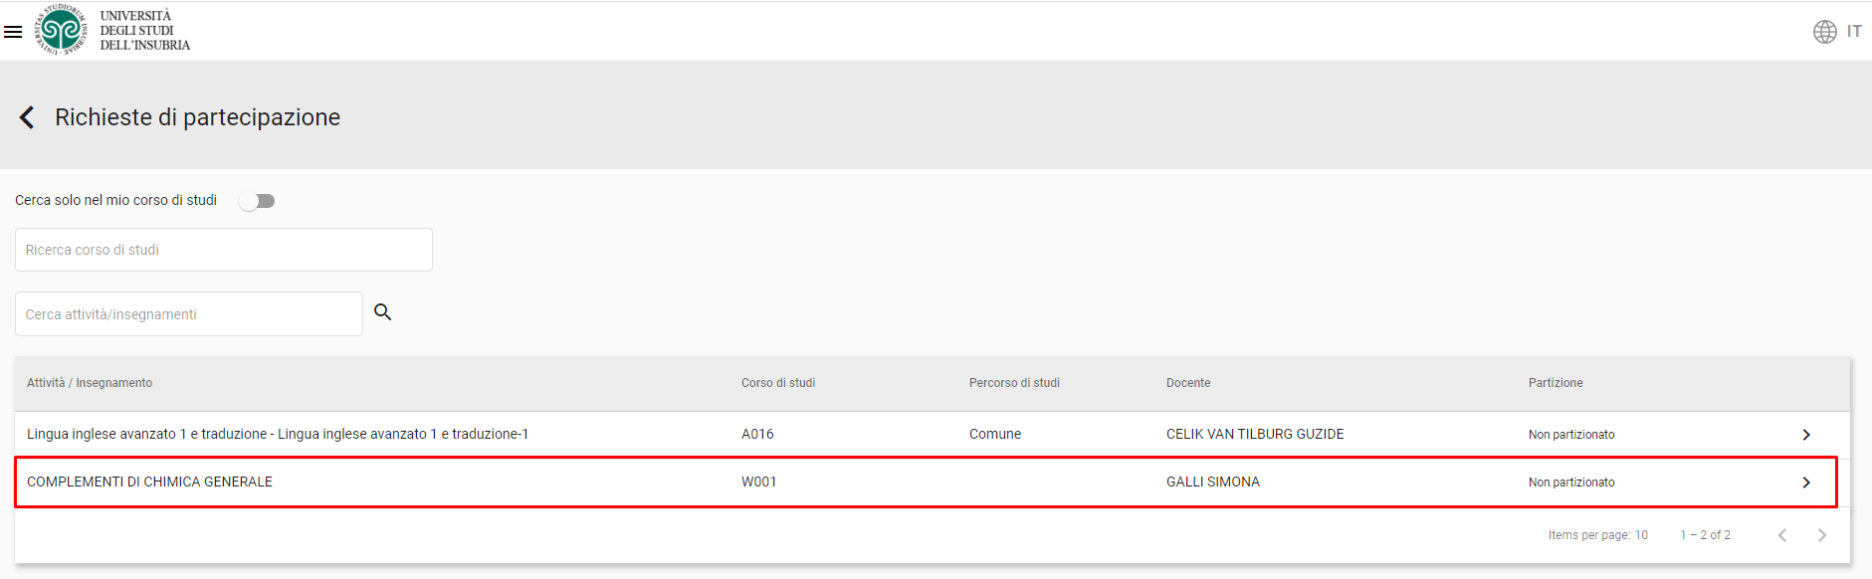The image size is (1872, 579).
Task: Go to the previous results page
Action: tap(1781, 535)
